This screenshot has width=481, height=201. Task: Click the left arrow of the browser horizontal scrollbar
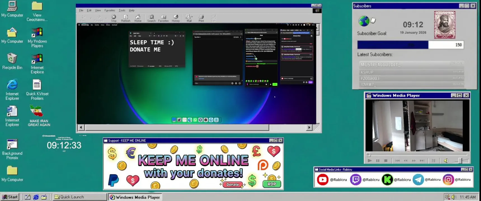[x=81, y=128]
